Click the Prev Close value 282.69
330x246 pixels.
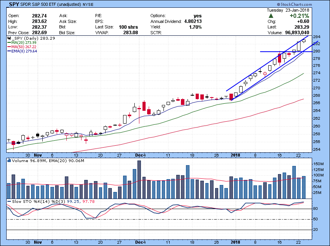click(x=39, y=33)
